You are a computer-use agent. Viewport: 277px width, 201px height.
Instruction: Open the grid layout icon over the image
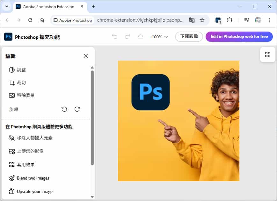(x=267, y=55)
